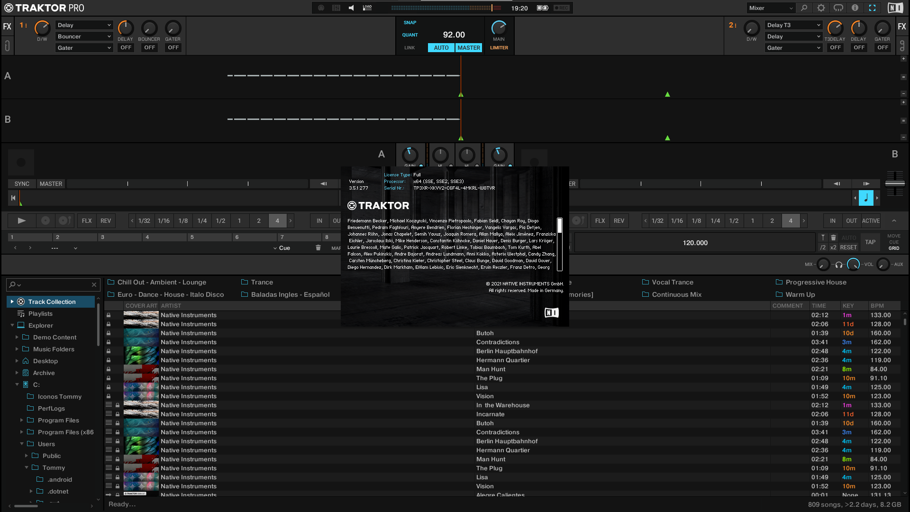
Task: Toggle Deck A FLX flux mode
Action: tap(87, 221)
